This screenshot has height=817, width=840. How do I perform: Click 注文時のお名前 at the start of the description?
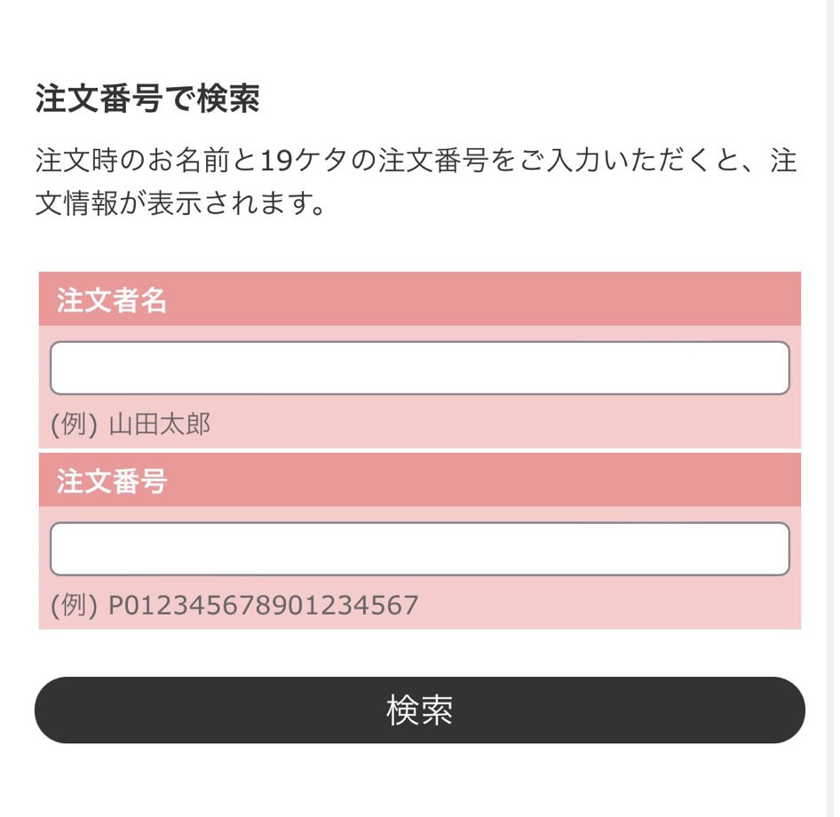(132, 161)
